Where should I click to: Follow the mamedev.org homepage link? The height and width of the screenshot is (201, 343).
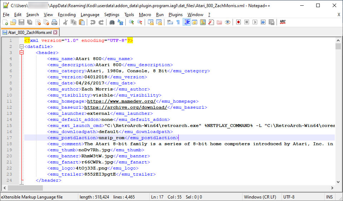[121, 101]
